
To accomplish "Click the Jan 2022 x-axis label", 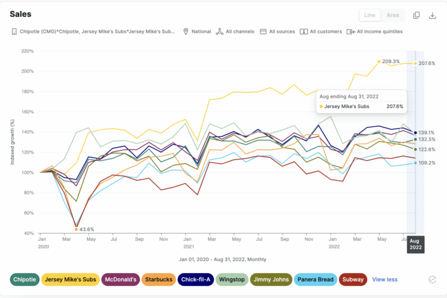I will (x=334, y=243).
